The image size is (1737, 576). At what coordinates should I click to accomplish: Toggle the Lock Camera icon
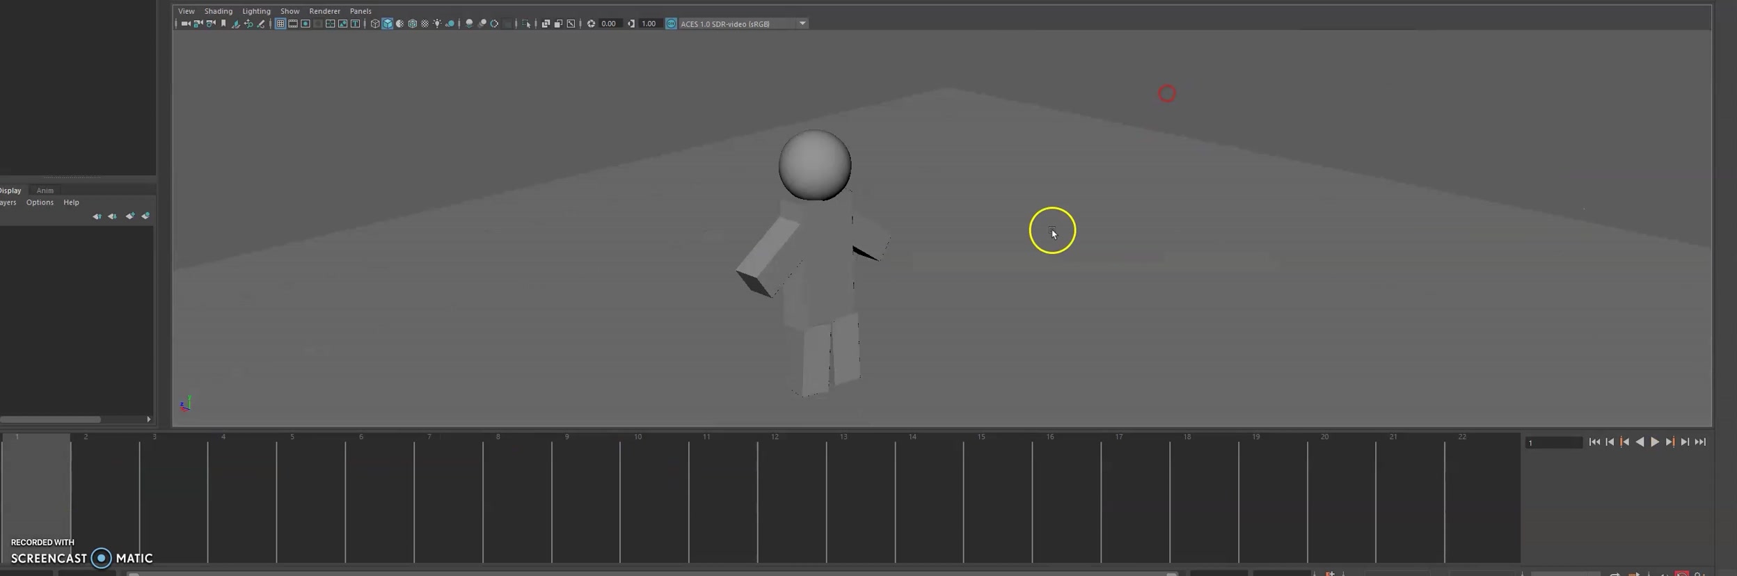198,24
